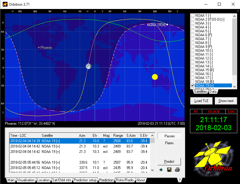Open the Main tab
Image resolution: width=240 pixels, height=184 pixels.
(x=11, y=180)
